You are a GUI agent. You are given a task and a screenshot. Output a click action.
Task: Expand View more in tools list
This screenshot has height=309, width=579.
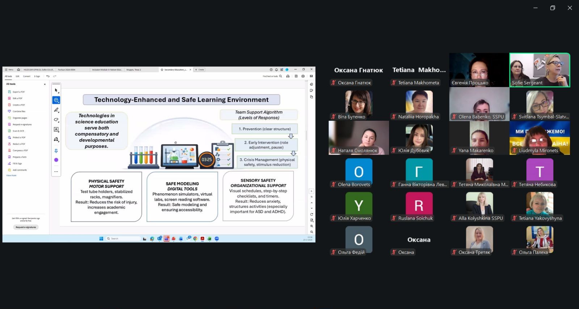(x=11, y=176)
